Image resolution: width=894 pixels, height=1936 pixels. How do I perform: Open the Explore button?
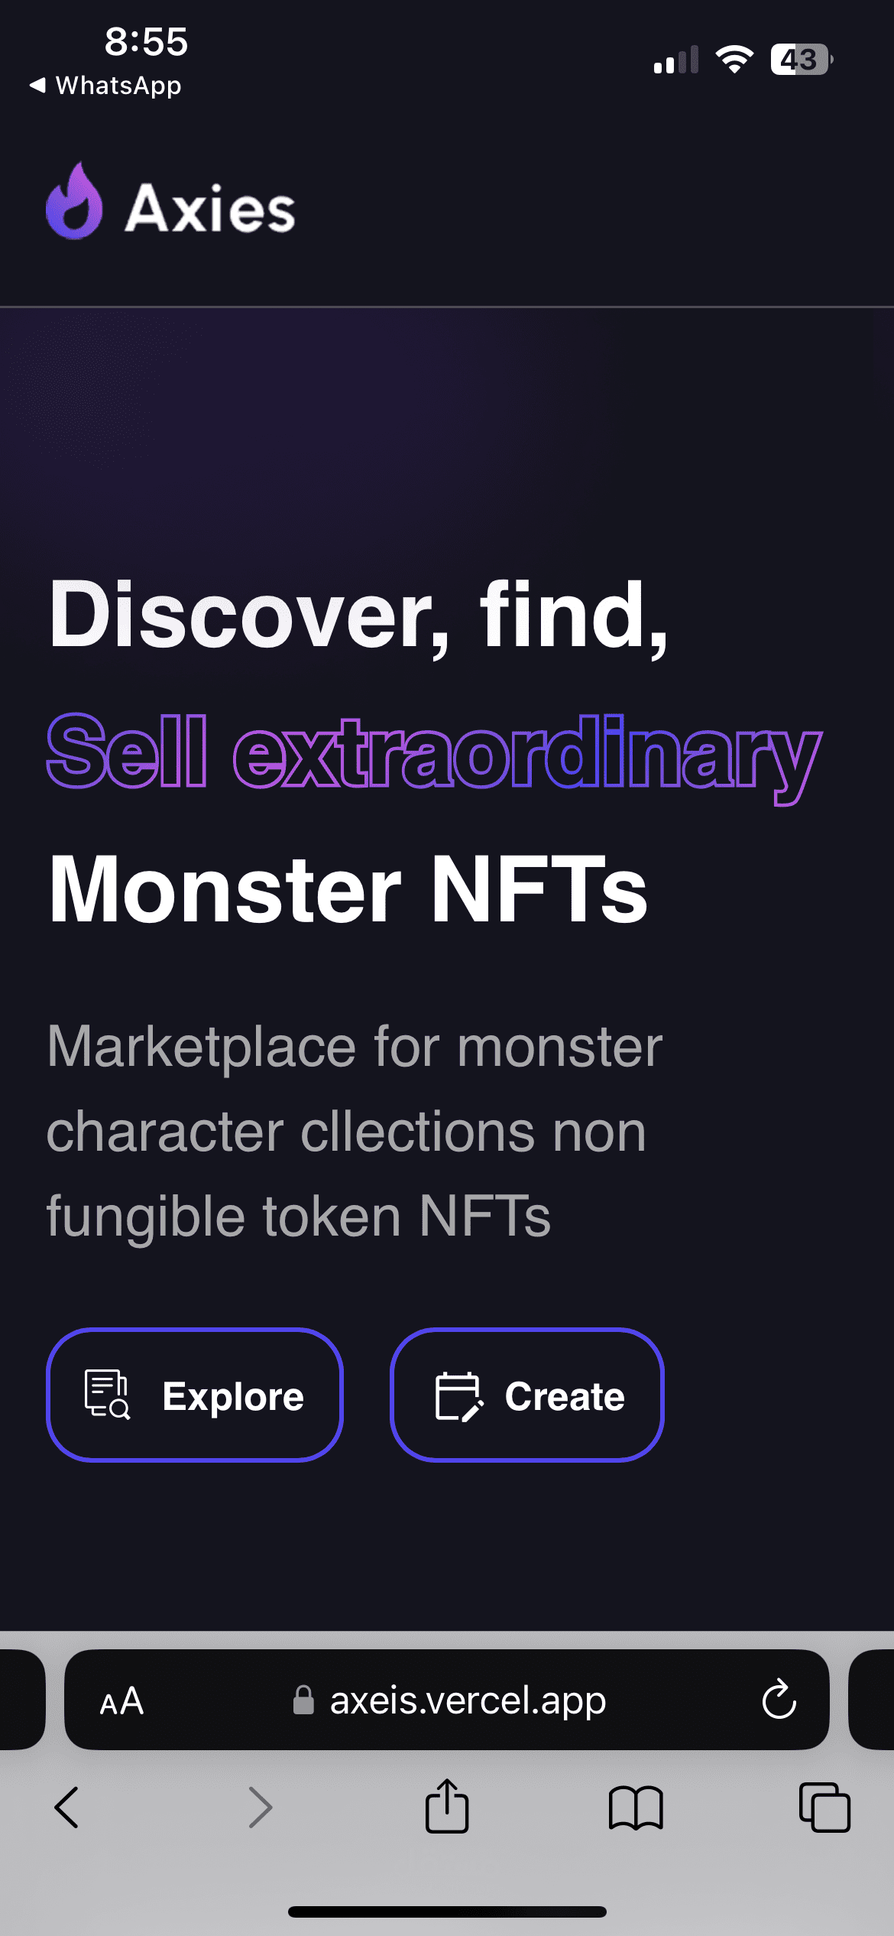click(x=195, y=1395)
